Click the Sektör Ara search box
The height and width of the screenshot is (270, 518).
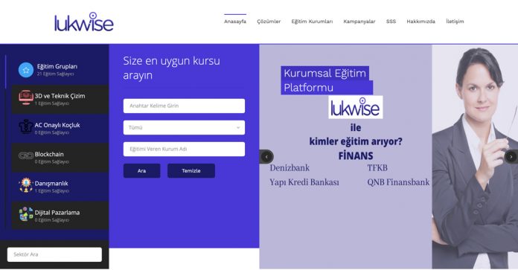click(x=54, y=254)
